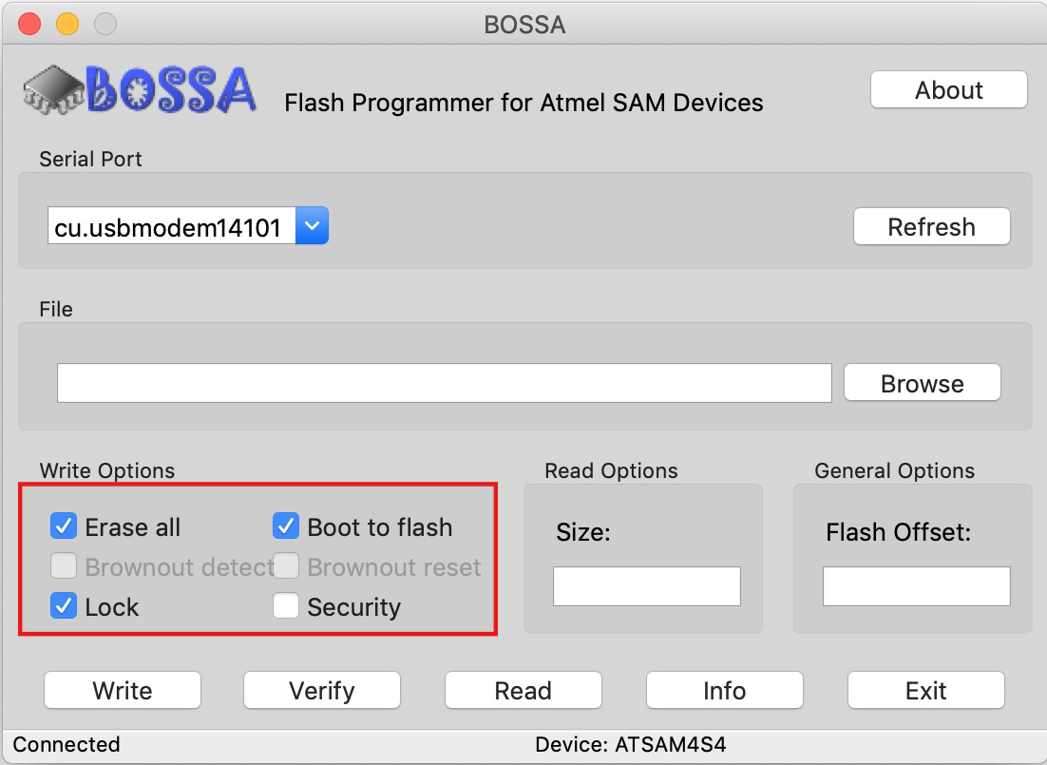
Task: Click the Read button
Action: 523,690
